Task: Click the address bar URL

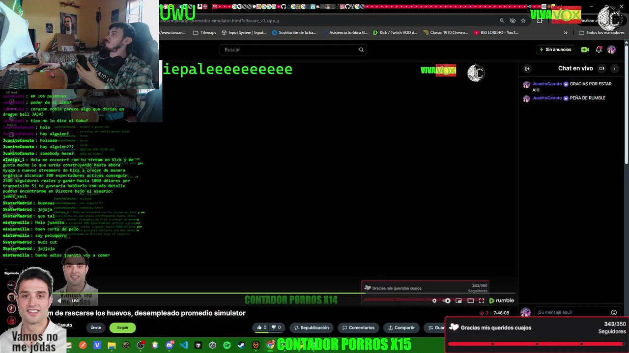Action: point(220,21)
